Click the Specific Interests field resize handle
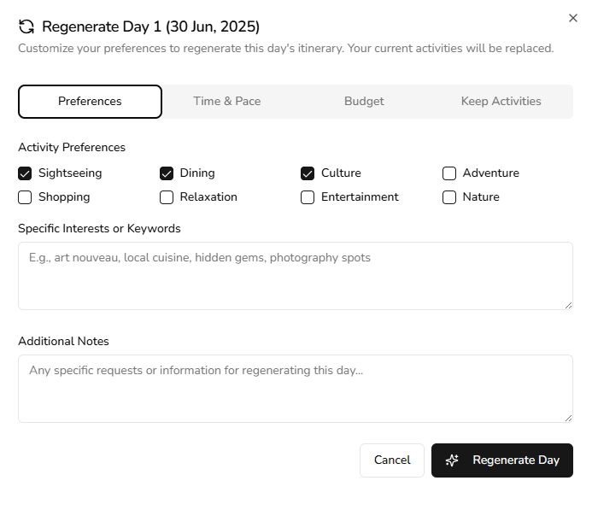592x510 pixels. click(569, 305)
